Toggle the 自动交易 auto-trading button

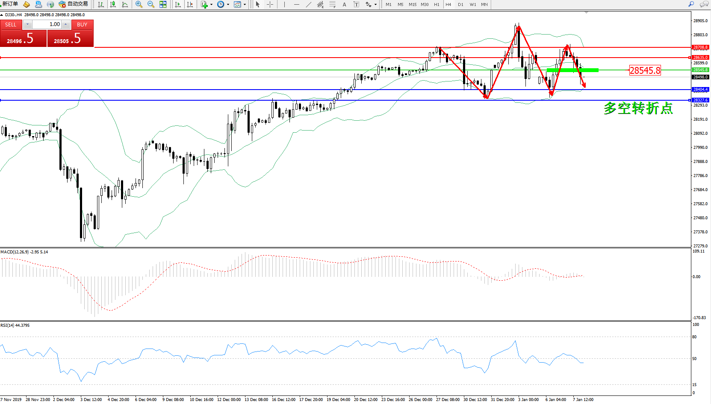(74, 4)
